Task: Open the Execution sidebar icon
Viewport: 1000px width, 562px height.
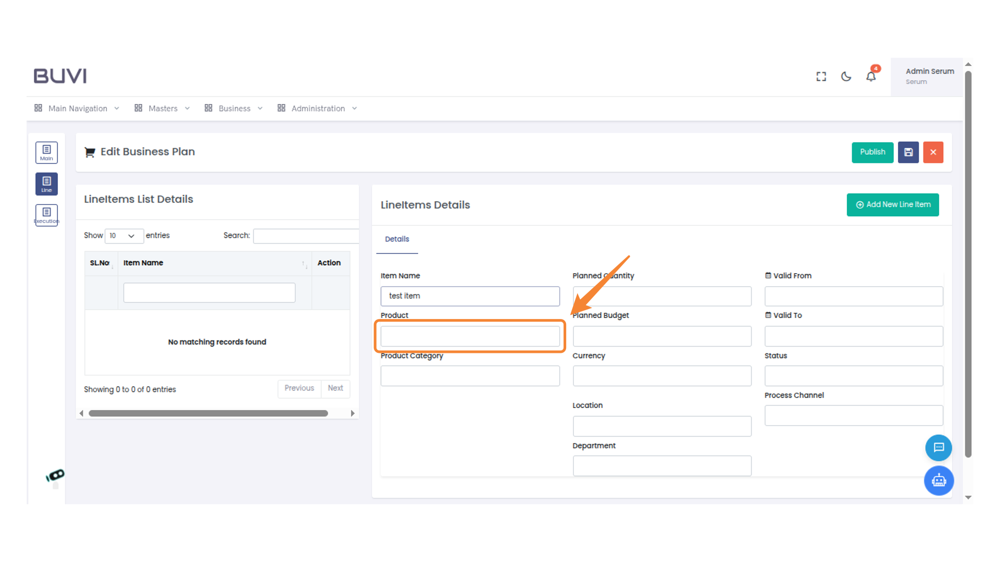Action: pyautogui.click(x=46, y=215)
